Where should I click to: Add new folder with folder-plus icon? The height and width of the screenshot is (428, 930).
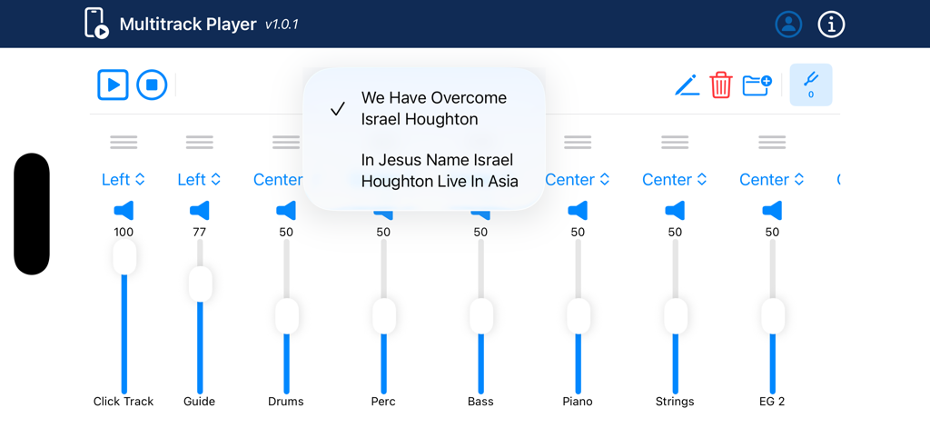pos(757,85)
